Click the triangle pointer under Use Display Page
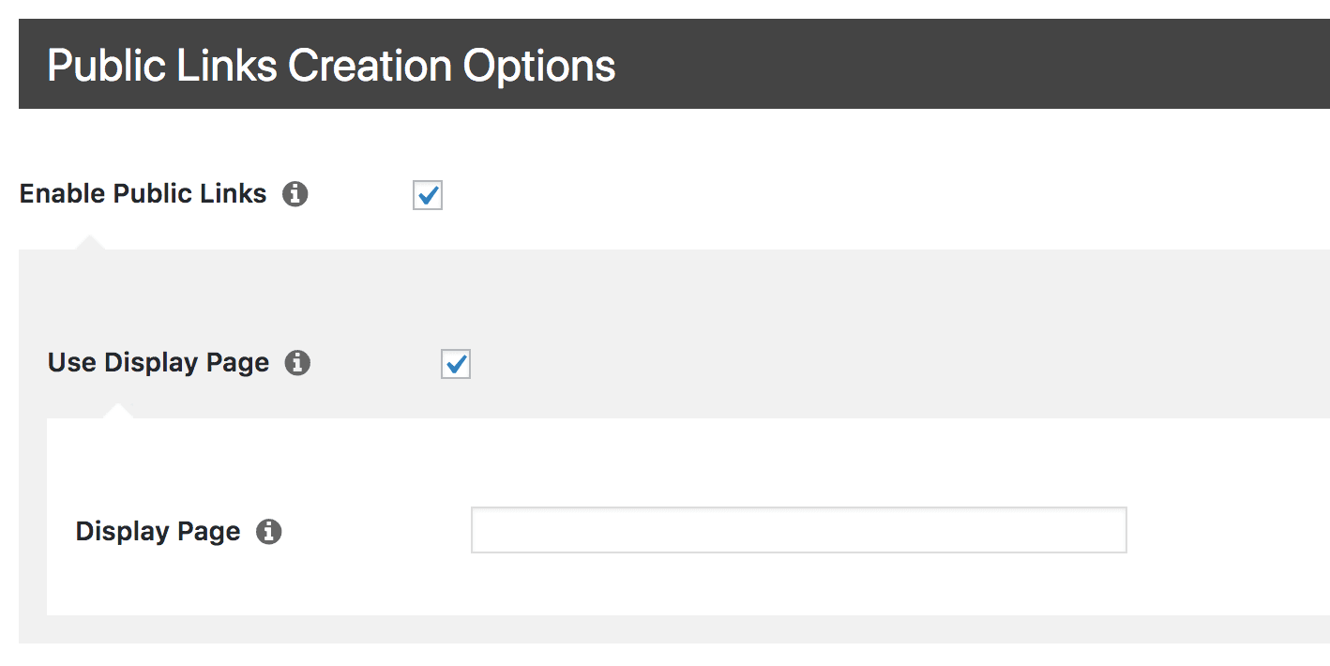The height and width of the screenshot is (666, 1330). [x=118, y=412]
